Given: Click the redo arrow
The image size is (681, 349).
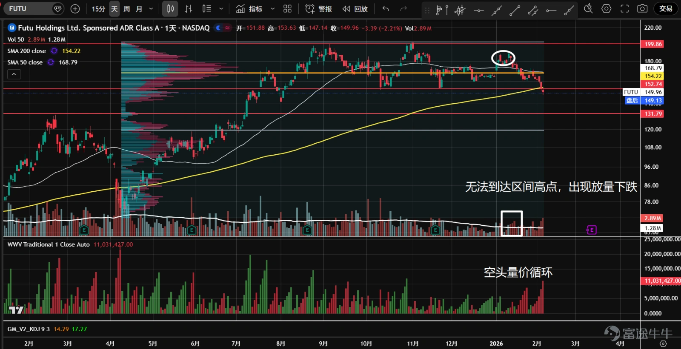Looking at the screenshot, I should pyautogui.click(x=403, y=9).
